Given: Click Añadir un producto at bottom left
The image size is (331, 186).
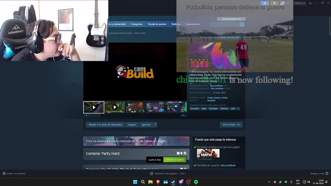Looking at the screenshot, I should pos(14,173).
